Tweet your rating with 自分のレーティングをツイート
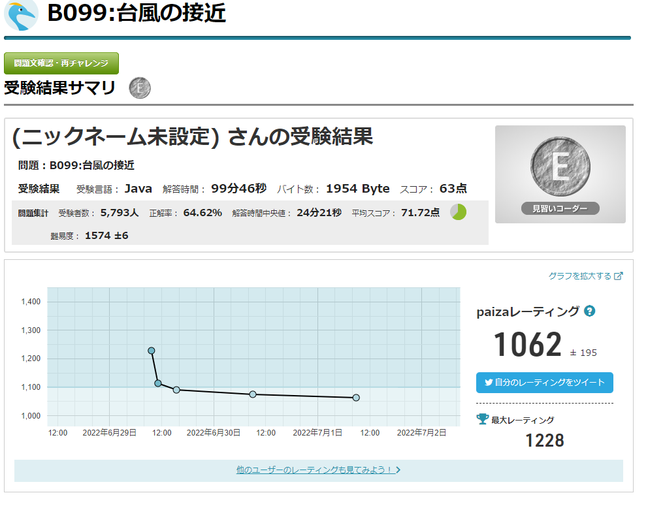This screenshot has width=648, height=510. (x=545, y=383)
